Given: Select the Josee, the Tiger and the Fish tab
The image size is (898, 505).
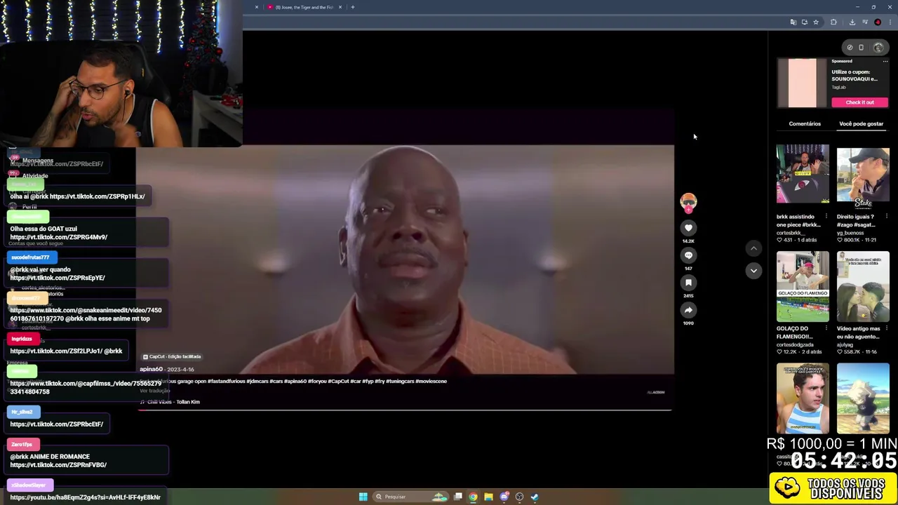Looking at the screenshot, I should point(304,7).
